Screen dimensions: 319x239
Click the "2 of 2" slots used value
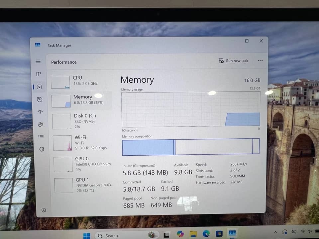(x=235, y=170)
